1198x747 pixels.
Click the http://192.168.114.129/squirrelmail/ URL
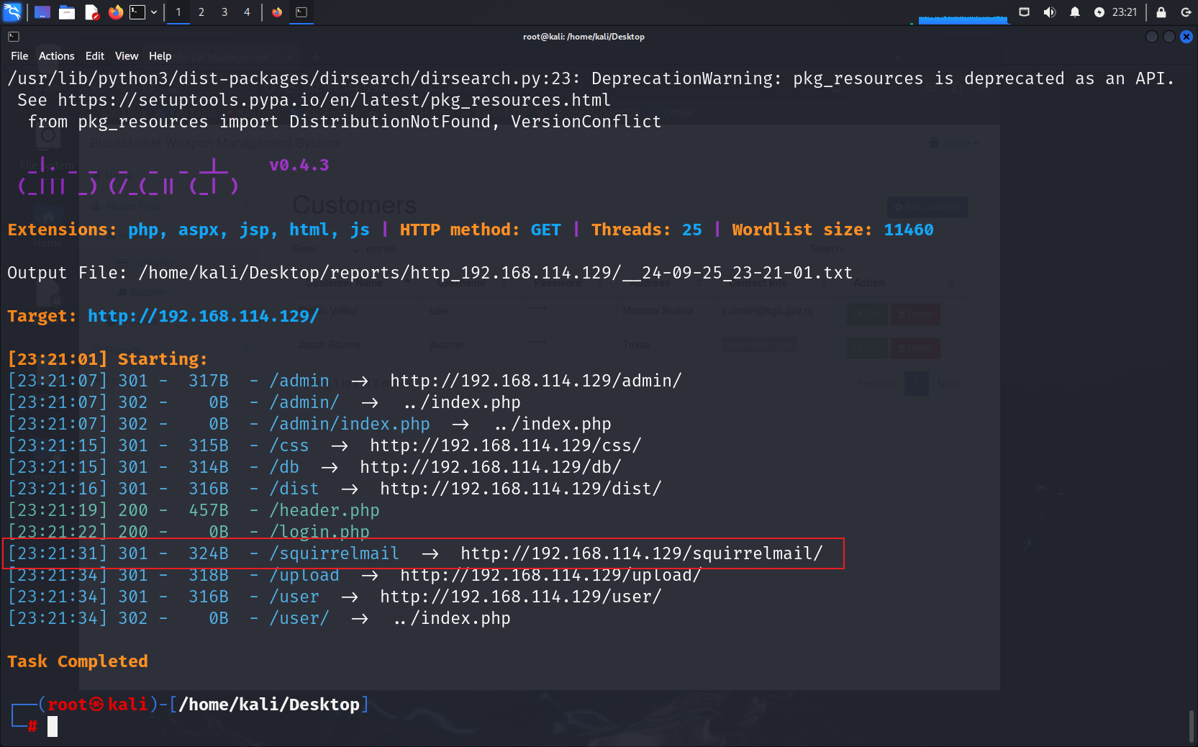(642, 553)
